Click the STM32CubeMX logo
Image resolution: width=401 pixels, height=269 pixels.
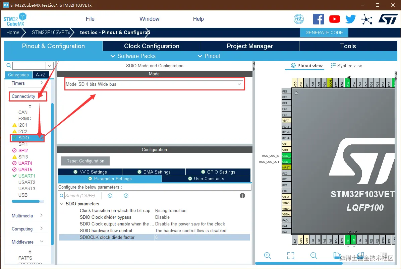coord(15,19)
